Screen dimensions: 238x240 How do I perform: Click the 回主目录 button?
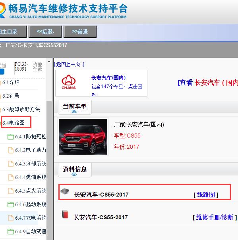(13, 31)
